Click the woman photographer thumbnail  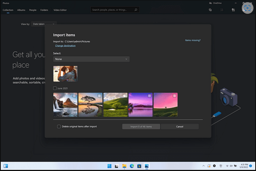(x=66, y=74)
